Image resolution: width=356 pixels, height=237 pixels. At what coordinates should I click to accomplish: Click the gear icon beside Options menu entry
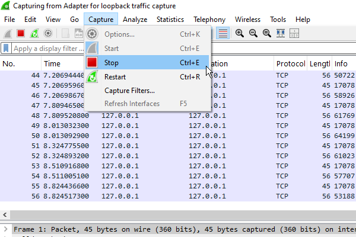tap(92, 34)
